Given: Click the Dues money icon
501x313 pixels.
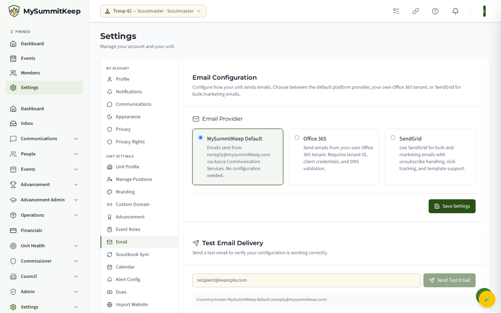Looking at the screenshot, I should point(110,292).
